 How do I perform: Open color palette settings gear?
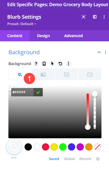pos(98,159)
